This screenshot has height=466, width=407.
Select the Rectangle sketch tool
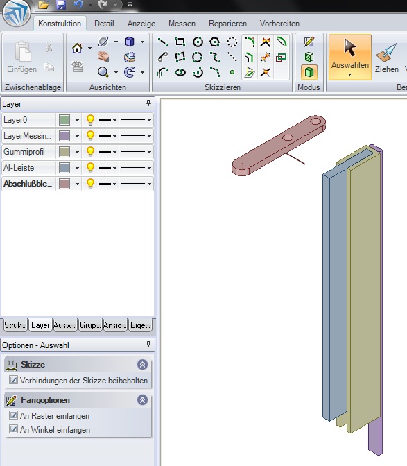tap(180, 42)
